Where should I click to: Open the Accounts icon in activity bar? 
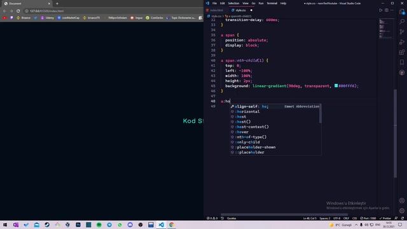pyautogui.click(x=402, y=200)
